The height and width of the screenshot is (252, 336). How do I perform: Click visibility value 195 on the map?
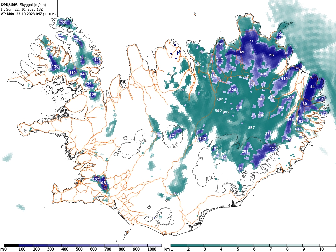pos(215,148)
